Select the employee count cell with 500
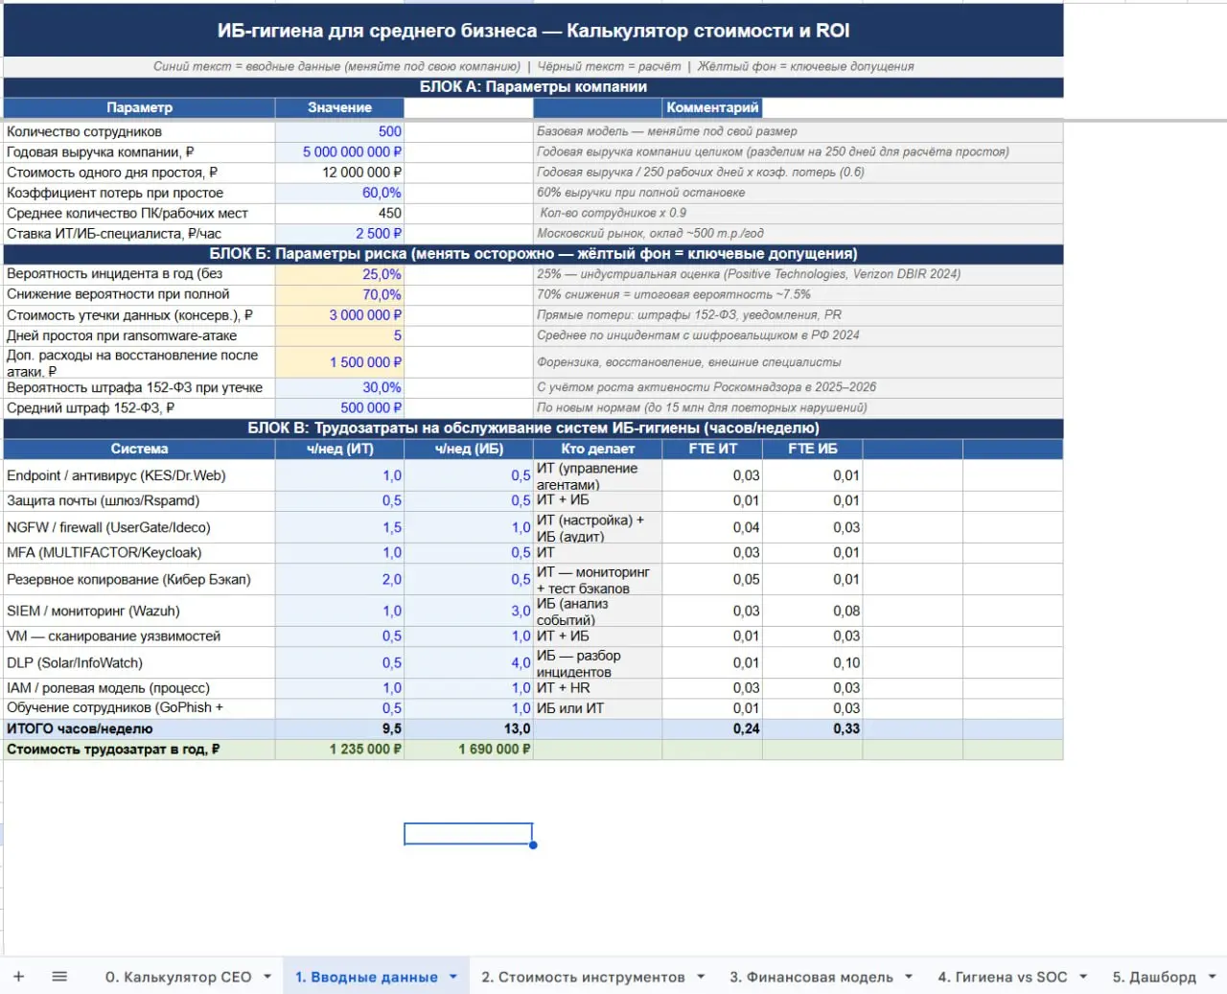1227x994 pixels. point(339,132)
